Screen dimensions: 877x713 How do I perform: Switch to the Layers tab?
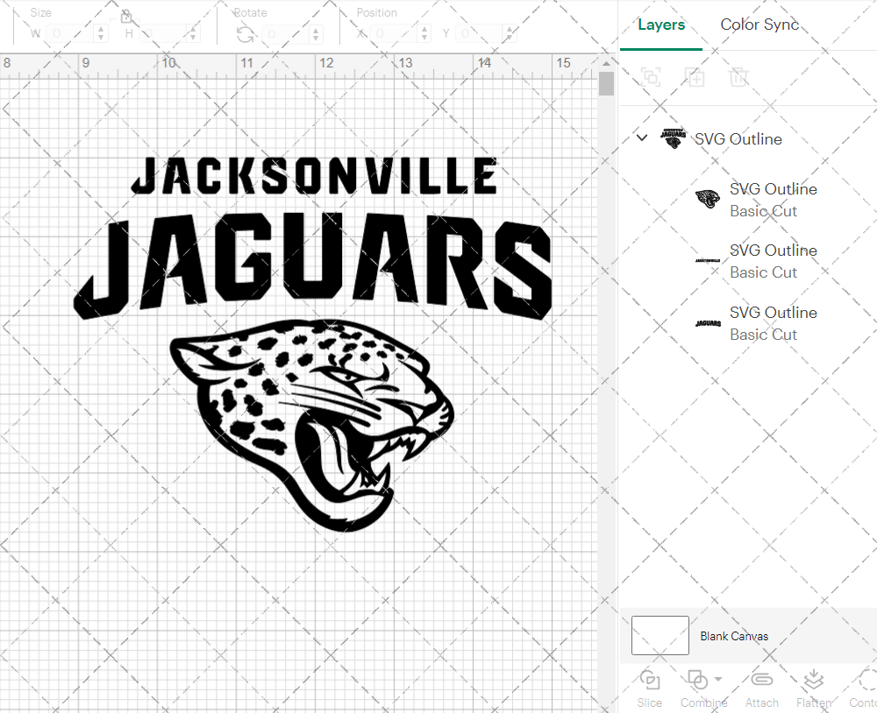pos(661,25)
